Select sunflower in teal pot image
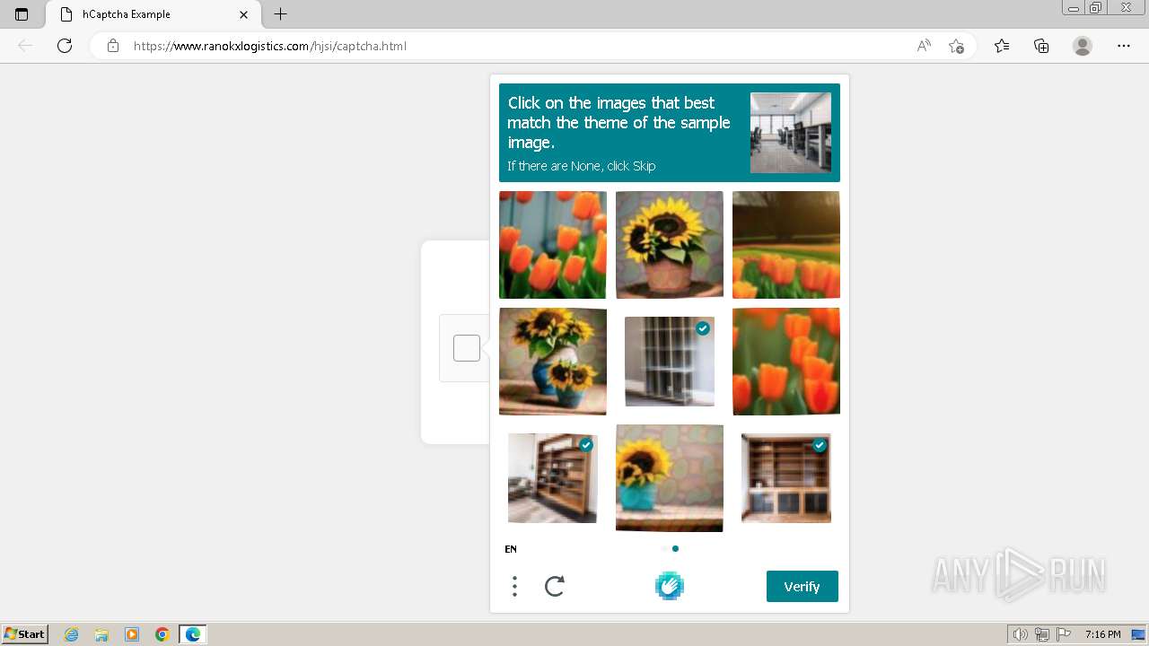Screen dimensions: 1149x646 670,478
